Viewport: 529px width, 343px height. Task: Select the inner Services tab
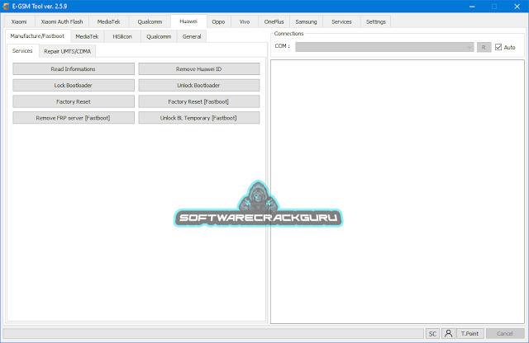(22, 51)
